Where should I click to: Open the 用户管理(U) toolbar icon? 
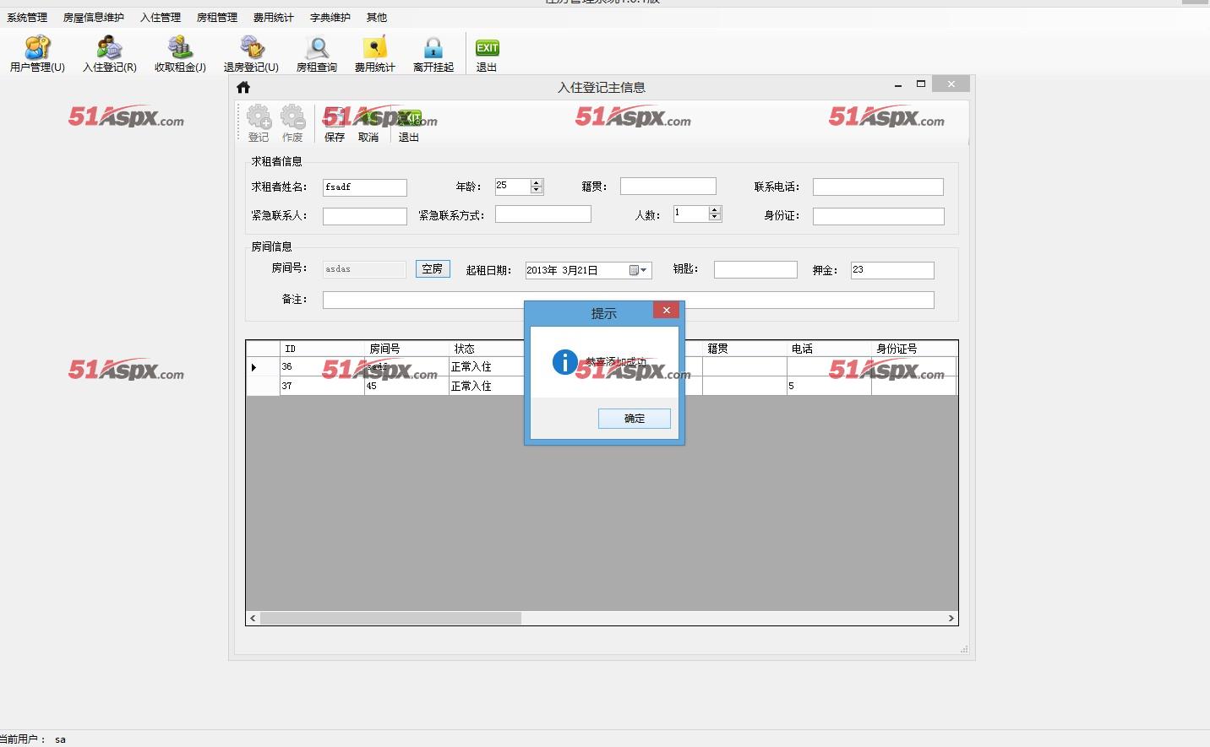coord(37,54)
